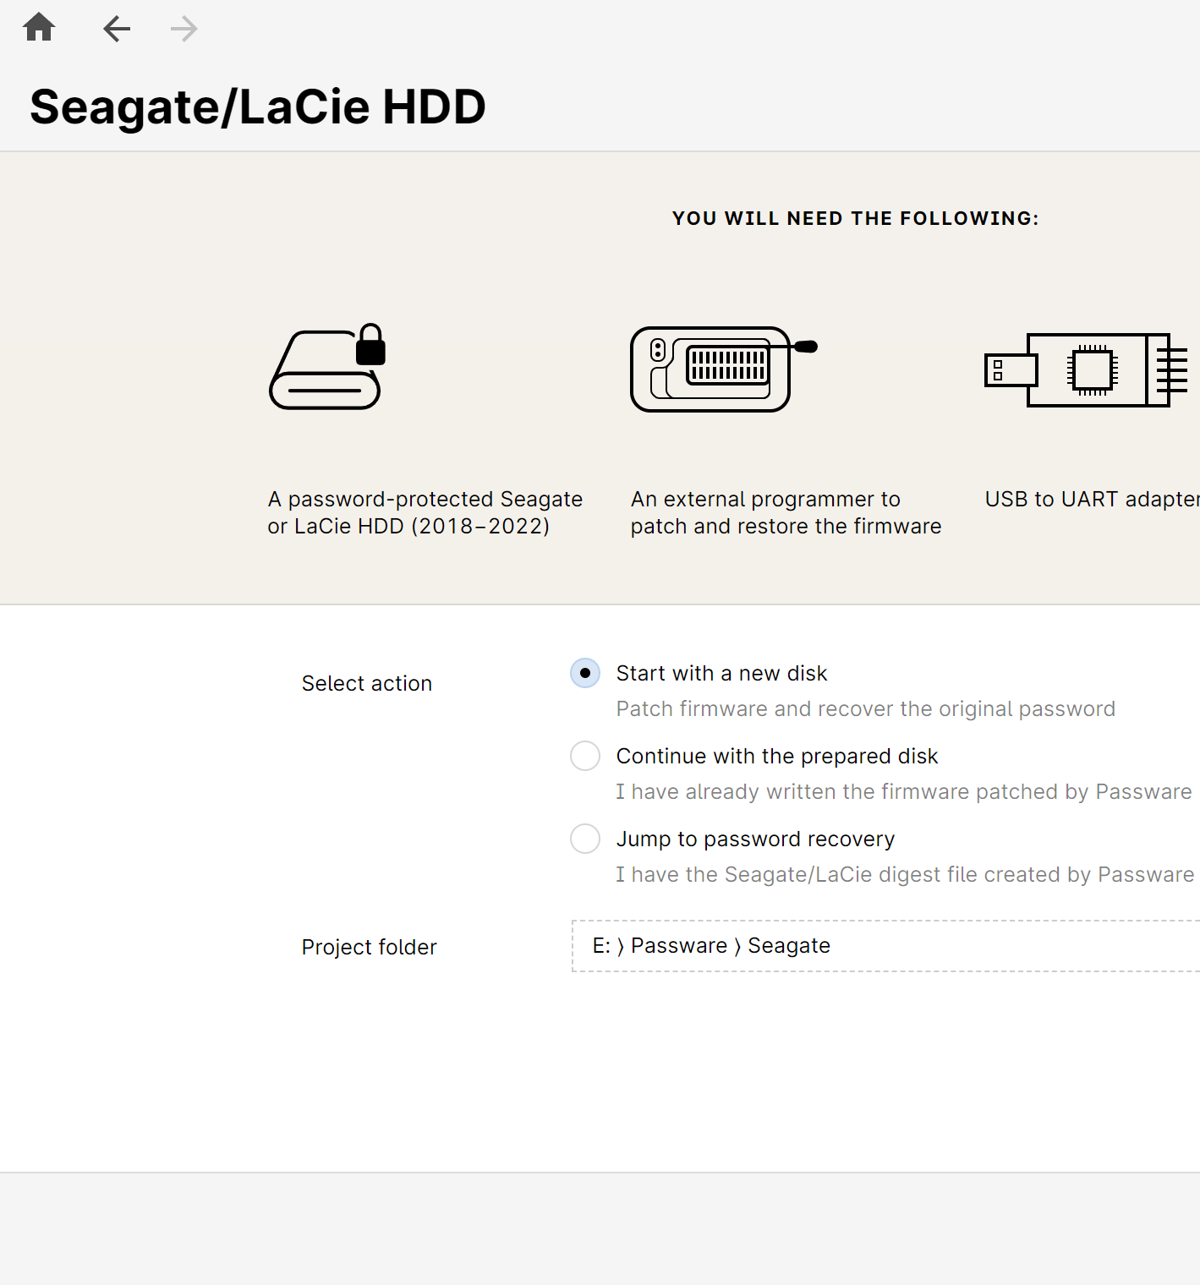Click 'I have already written the firmware' text
This screenshot has height=1285, width=1200.
904,791
